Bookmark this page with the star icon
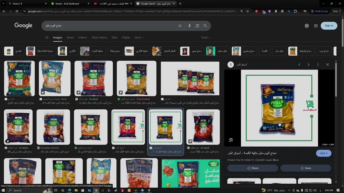 (248, 11)
